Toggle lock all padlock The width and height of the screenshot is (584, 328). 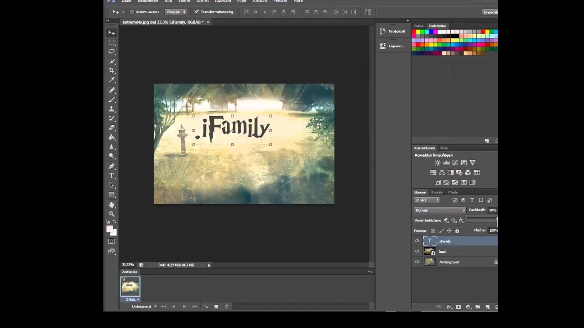[457, 231]
